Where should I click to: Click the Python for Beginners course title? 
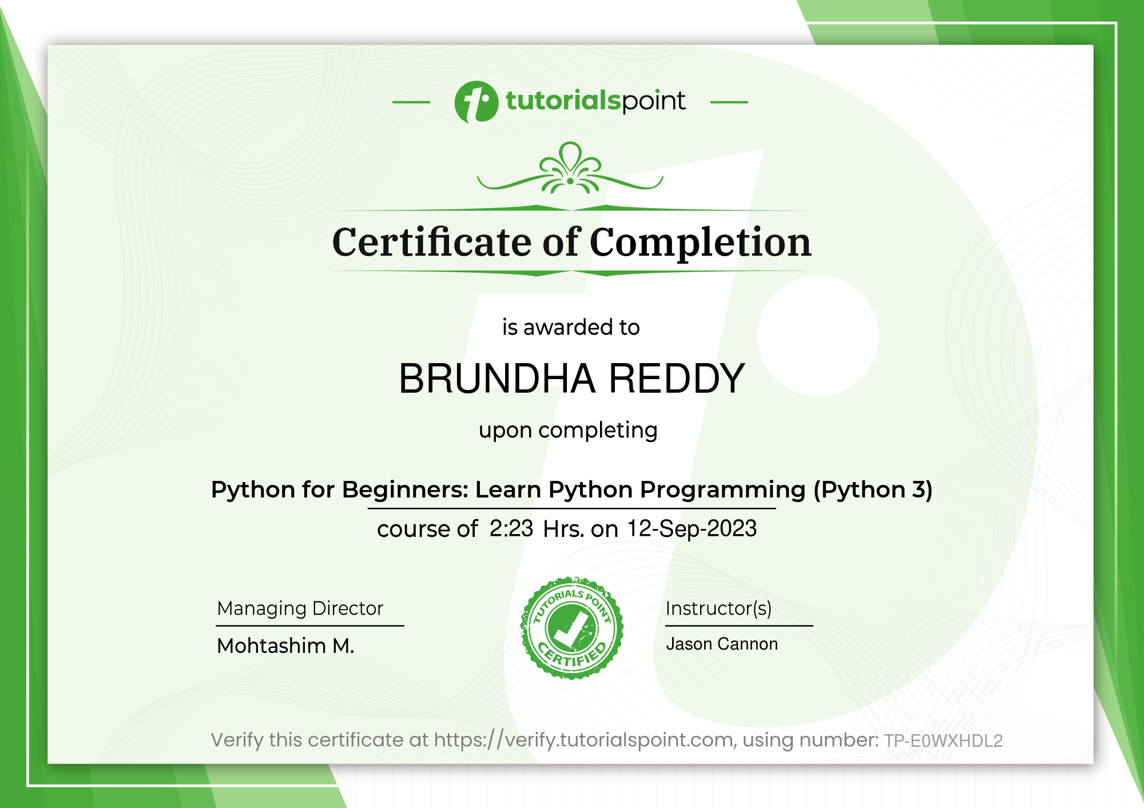coord(571,489)
